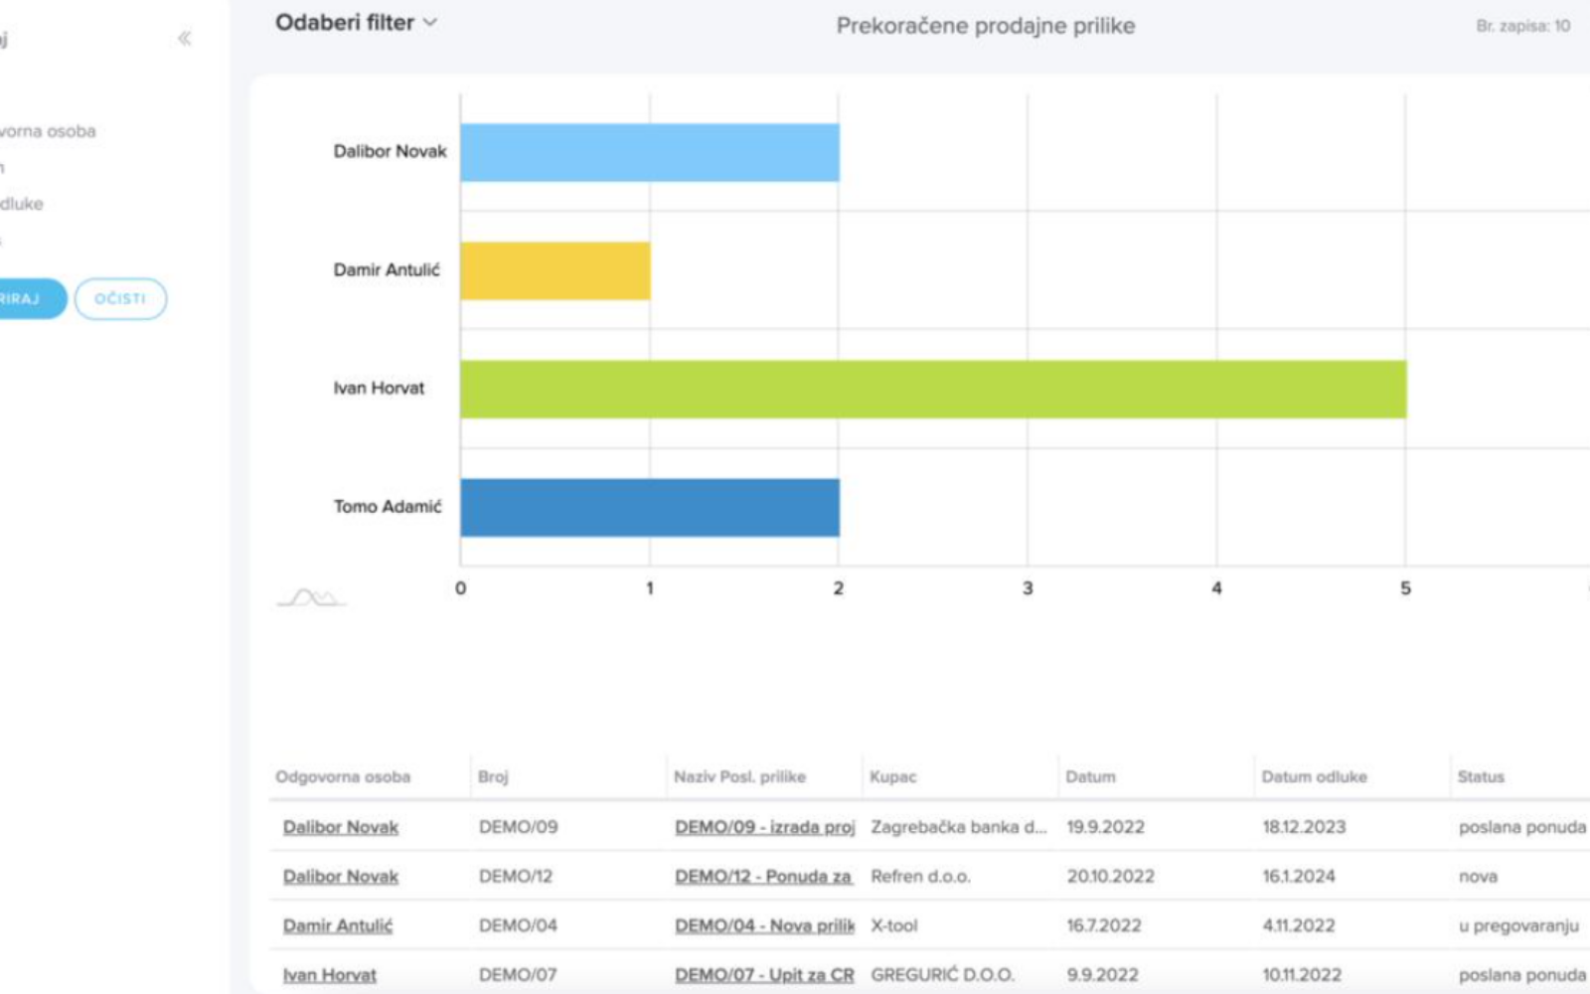This screenshot has height=994, width=1590.
Task: Sort by Kupac column header
Action: click(892, 777)
